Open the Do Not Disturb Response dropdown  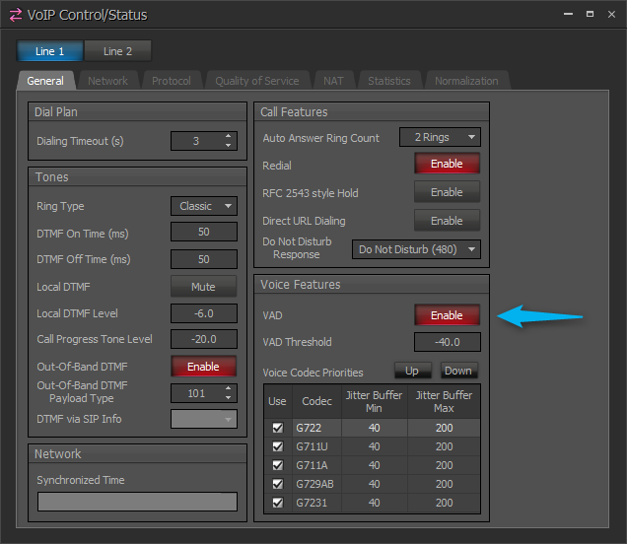coord(415,249)
